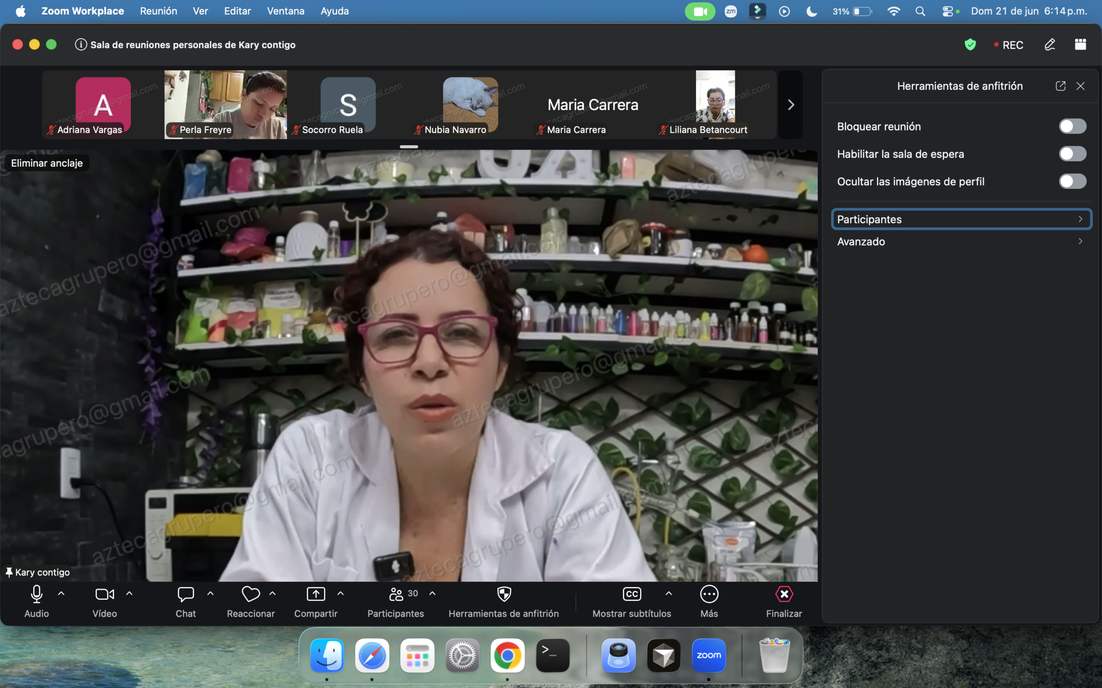Image resolution: width=1102 pixels, height=688 pixels.
Task: Open audio options arrow next to Audio
Action: [x=62, y=593]
